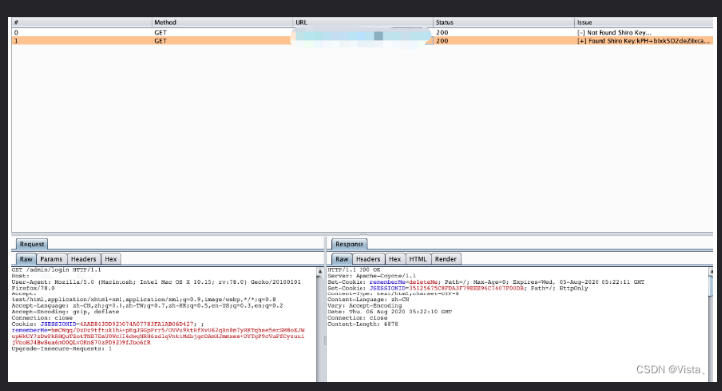The height and width of the screenshot is (391, 722).
Task: Switch to the Params tab in Request
Action: click(51, 259)
